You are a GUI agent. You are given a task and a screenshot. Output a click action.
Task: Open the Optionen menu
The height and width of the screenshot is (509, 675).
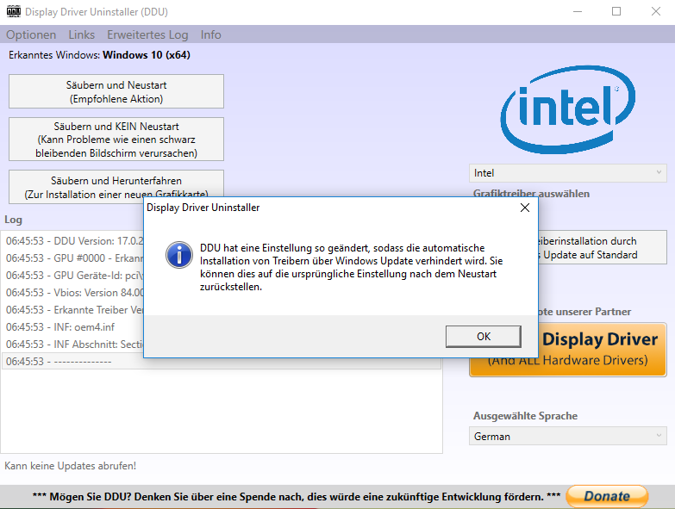31,34
